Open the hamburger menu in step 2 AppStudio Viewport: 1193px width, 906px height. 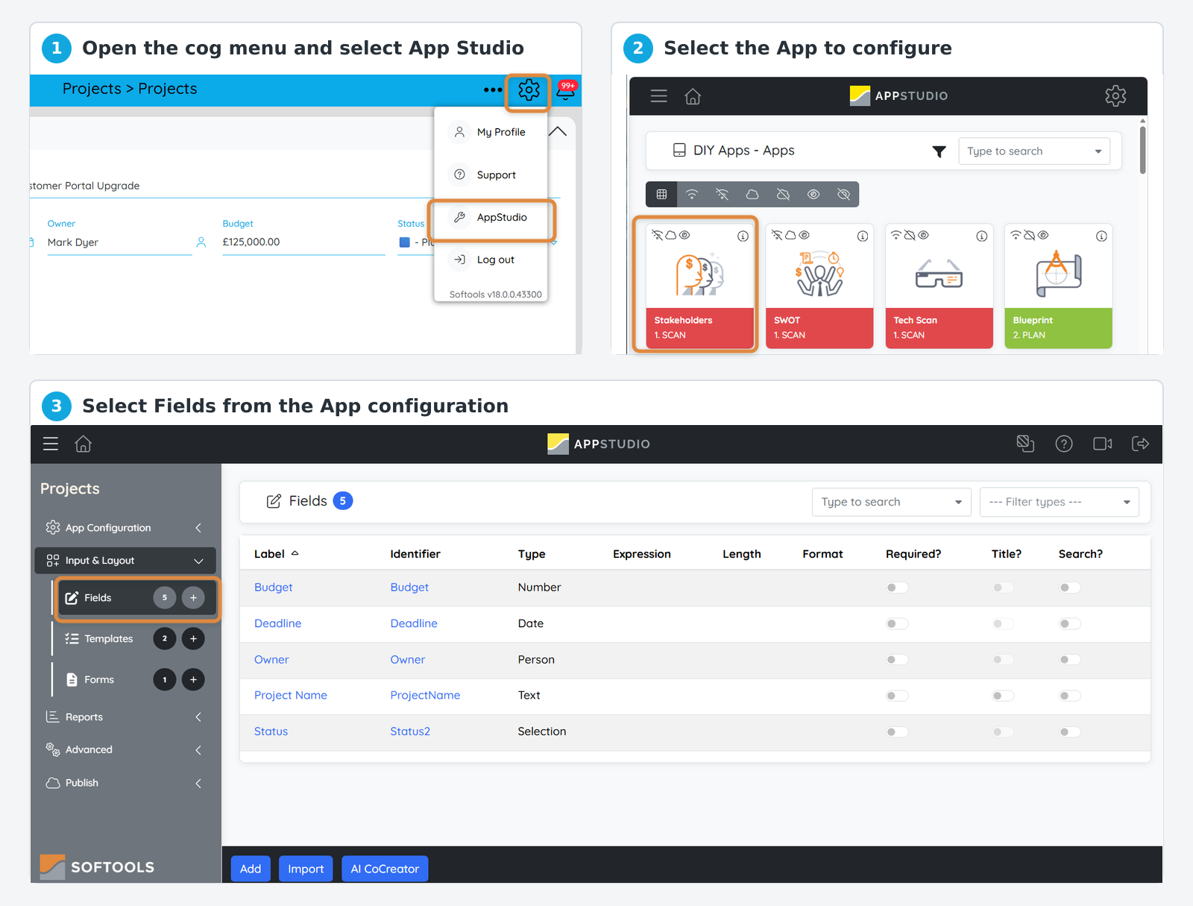pyautogui.click(x=658, y=96)
